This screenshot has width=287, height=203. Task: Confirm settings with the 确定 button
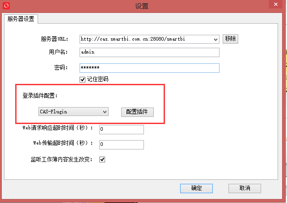196,188
